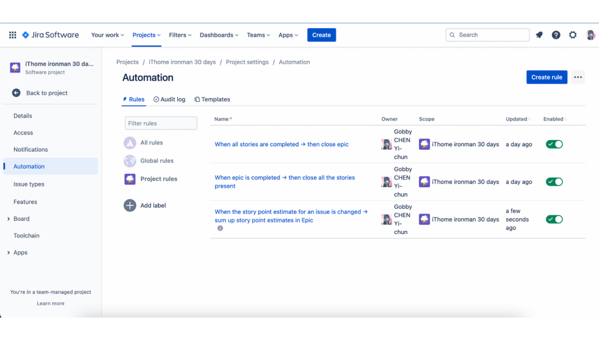
Task: Sort rules by Name column
Action: (223, 119)
